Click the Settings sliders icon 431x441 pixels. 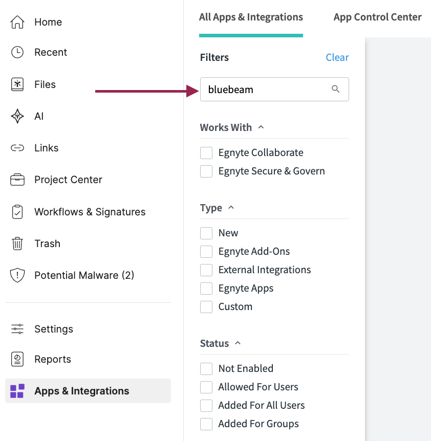coord(17,329)
